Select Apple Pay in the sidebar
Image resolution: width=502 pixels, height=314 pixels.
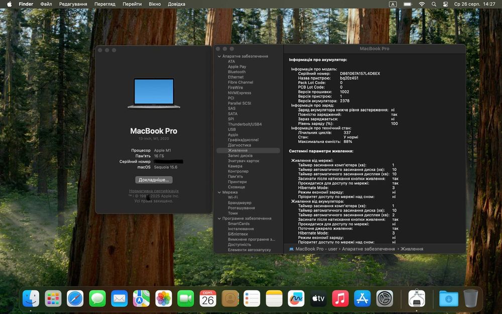(237, 67)
